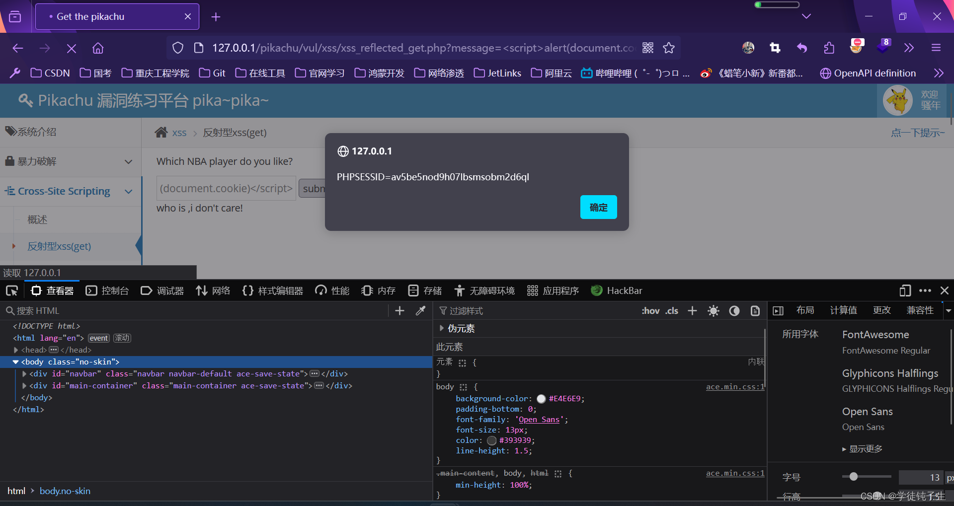Toggle light color scheme simulation
The height and width of the screenshot is (506, 954).
pyautogui.click(x=714, y=311)
